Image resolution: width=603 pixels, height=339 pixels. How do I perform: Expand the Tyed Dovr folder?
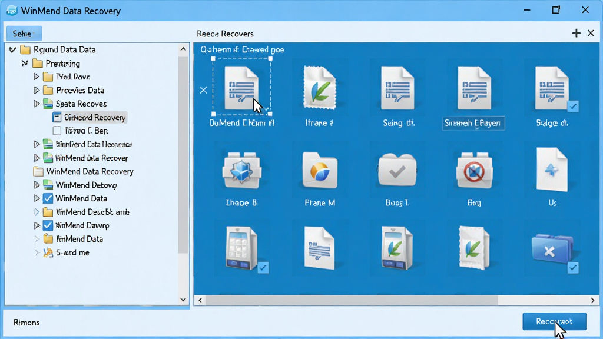tap(37, 77)
